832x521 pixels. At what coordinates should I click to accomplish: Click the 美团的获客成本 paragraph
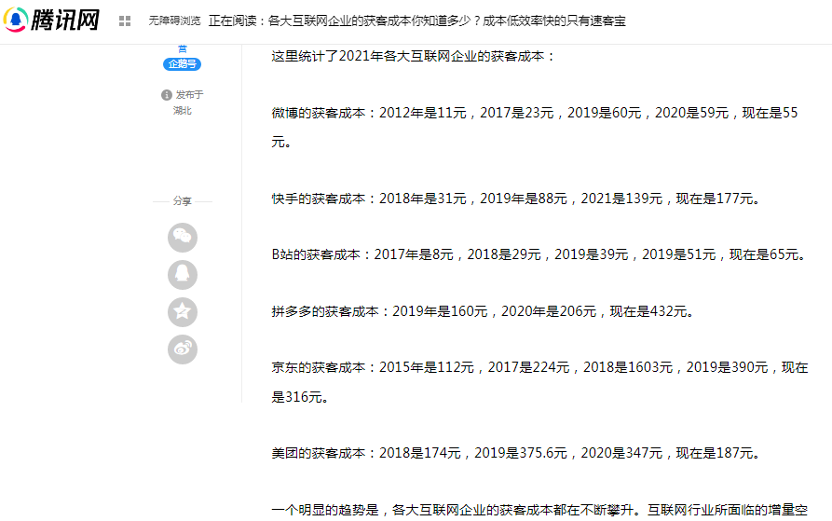pyautogui.click(x=516, y=453)
